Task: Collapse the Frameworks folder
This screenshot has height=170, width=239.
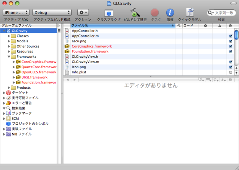Action: point(9,57)
